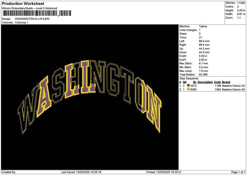The width and height of the screenshot is (247, 175).
Task: Click 'Madeira Classic 40' in the 1188 row
Action: point(233,86)
